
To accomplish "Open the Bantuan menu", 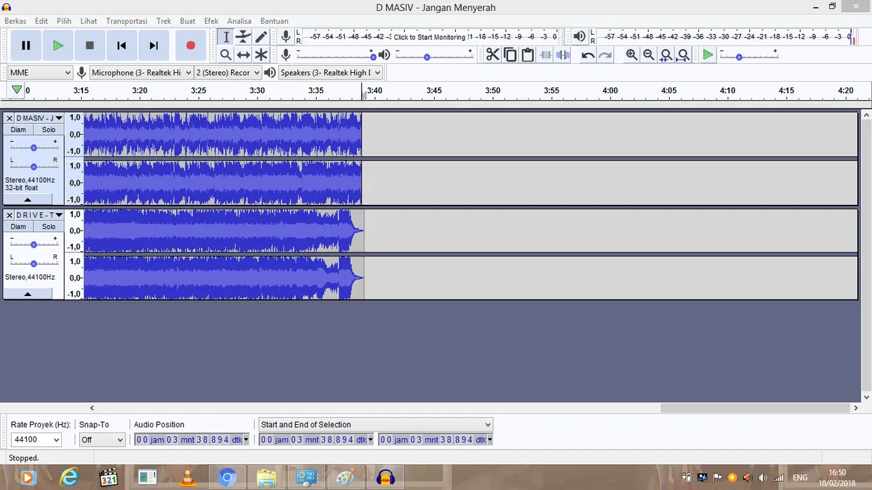I will pos(274,21).
